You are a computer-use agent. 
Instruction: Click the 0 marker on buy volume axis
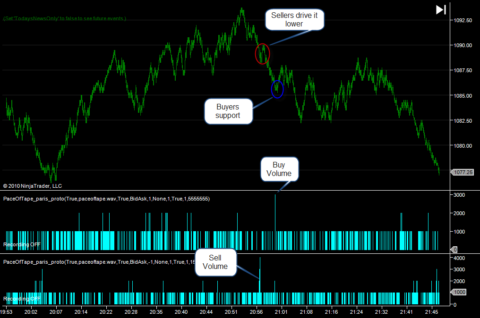tap(454, 250)
